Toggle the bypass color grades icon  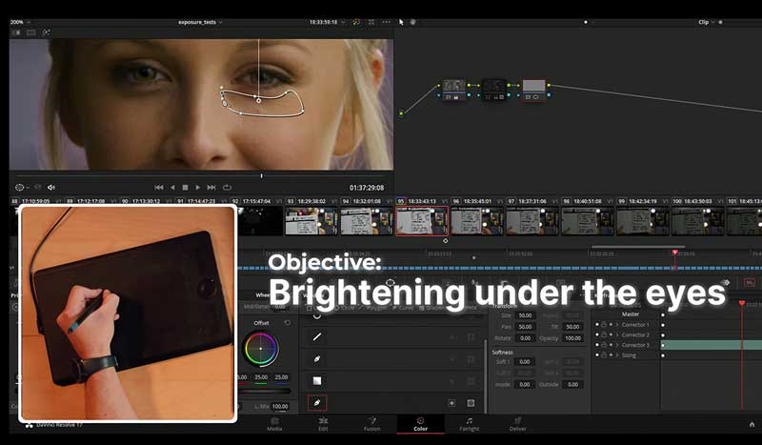[x=357, y=22]
